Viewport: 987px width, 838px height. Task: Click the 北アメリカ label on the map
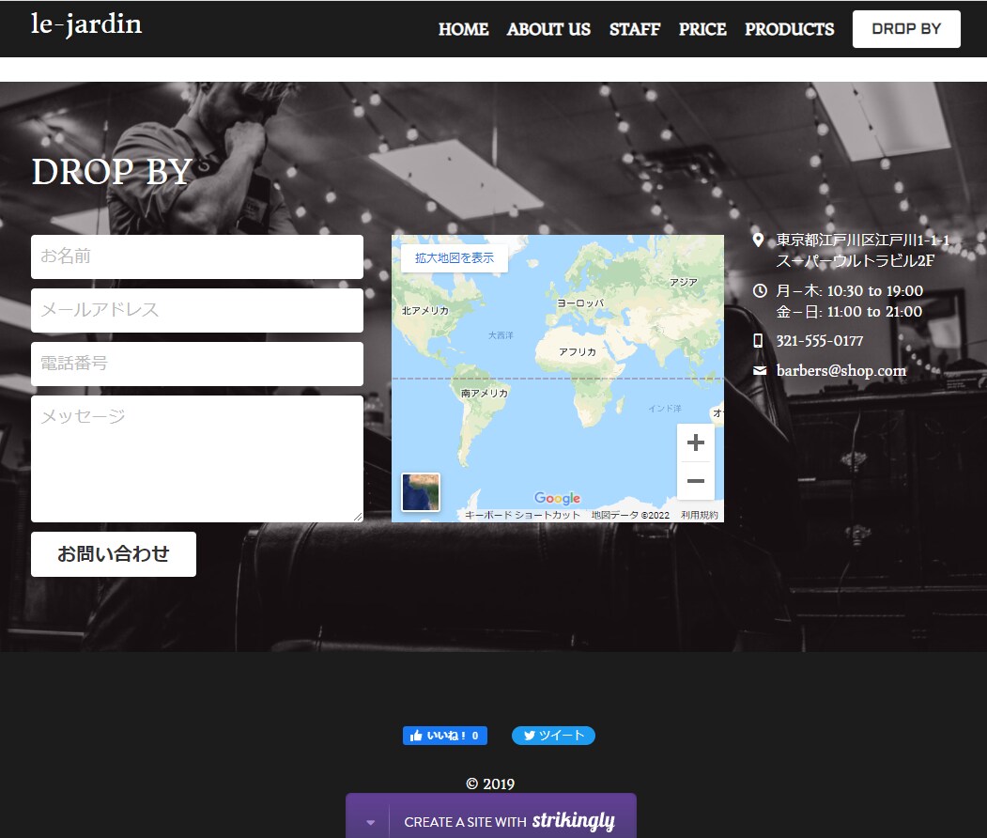point(425,310)
